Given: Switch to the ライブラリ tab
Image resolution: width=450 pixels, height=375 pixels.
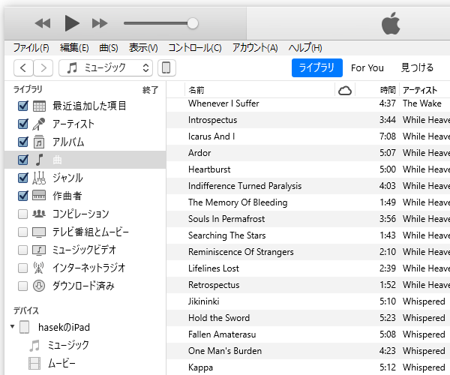Looking at the screenshot, I should [x=316, y=67].
